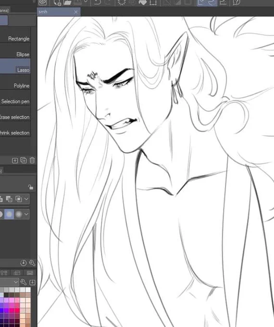Open dropdown arrow next to Save icon
Image resolution: width=274 pixels, height=327 pixels.
pyautogui.click(x=86, y=1)
